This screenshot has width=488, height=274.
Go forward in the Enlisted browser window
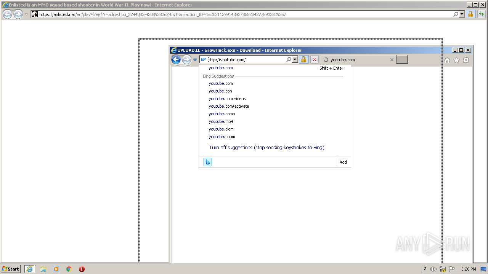[18, 14]
